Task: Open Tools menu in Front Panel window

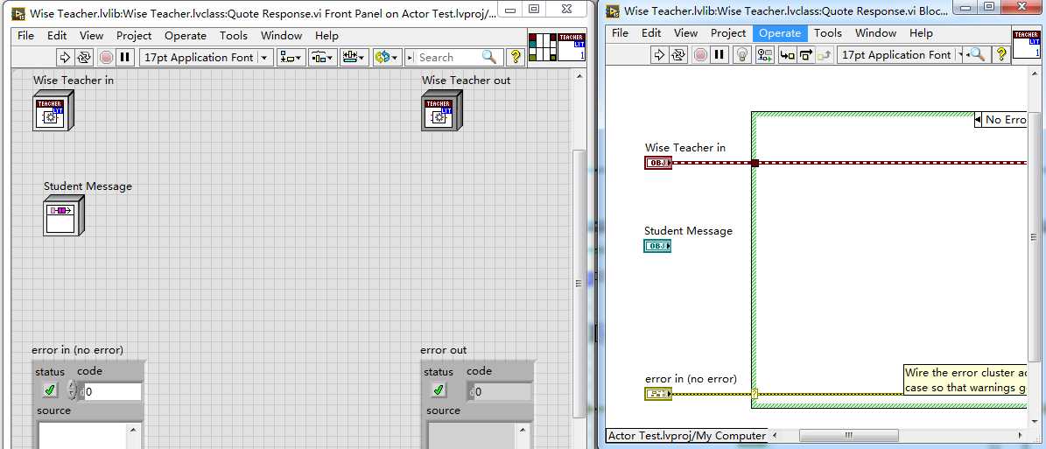Action: [x=234, y=35]
